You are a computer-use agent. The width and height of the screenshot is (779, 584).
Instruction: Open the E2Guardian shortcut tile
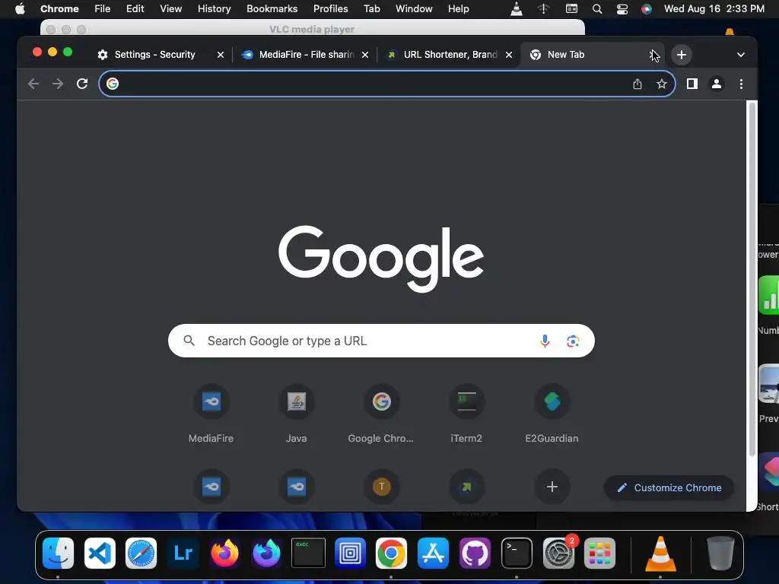[552, 413]
